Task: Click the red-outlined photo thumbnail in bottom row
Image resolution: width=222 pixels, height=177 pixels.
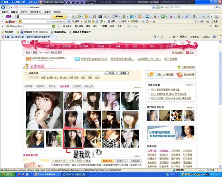Action: pyautogui.click(x=73, y=139)
